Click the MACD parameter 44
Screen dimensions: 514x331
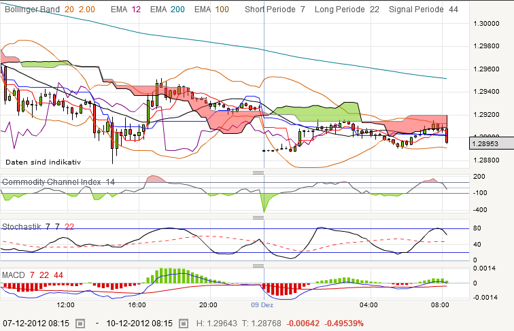[58, 275]
